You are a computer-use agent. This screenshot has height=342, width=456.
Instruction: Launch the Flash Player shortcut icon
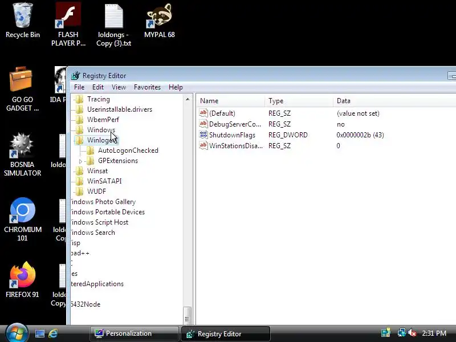68,15
